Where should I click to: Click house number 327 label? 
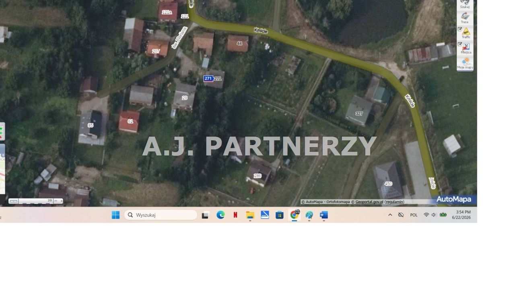[359, 114]
